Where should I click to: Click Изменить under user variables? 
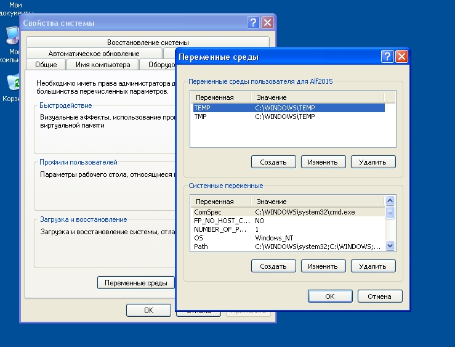(323, 162)
